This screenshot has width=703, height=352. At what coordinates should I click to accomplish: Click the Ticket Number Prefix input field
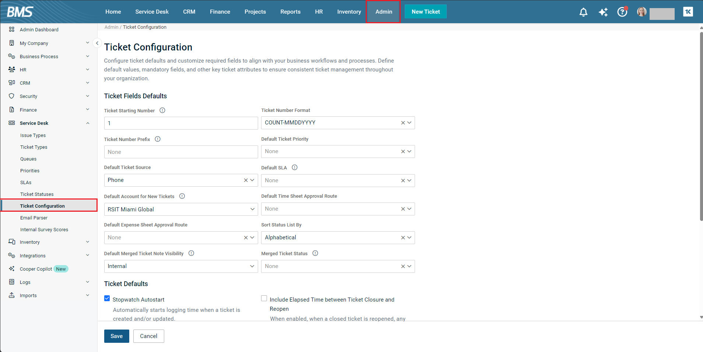tap(181, 152)
